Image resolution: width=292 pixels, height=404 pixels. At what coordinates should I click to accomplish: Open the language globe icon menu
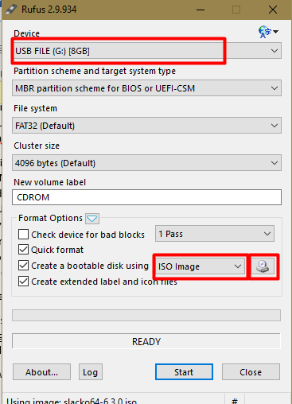(268, 32)
